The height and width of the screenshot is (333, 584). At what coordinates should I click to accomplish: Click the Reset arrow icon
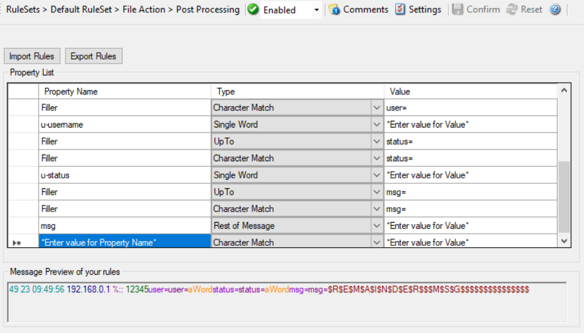512,10
